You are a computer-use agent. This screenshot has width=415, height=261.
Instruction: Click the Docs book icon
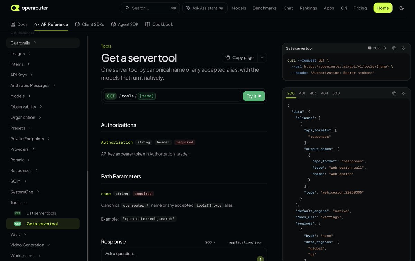13,24
